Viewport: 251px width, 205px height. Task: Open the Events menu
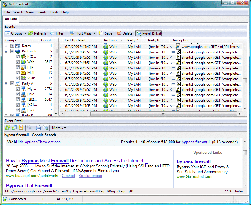pos(41,12)
